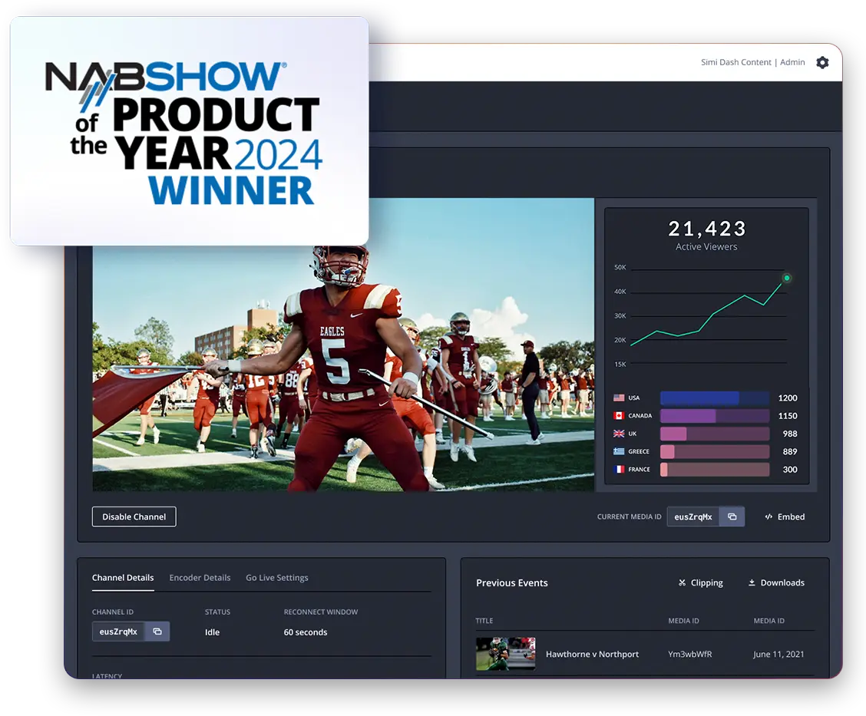Open the Hawthorne v Northport thumbnail
The width and height of the screenshot is (866, 716).
pos(505,654)
